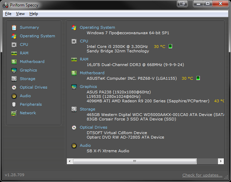Screen dimensions: 231x182
Task: Click the 83GB Corsair Force 3 SSD line
Action: coord(131,119)
